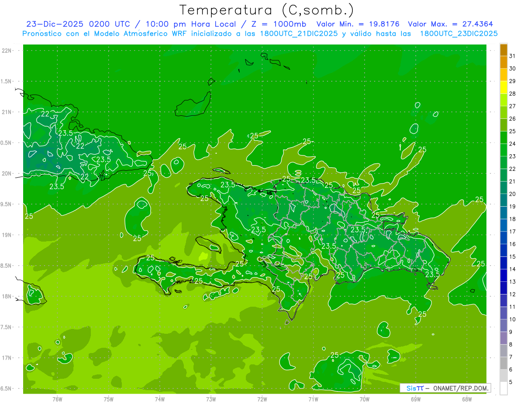Click the legend value "31"
524x405 pixels.
click(513, 55)
